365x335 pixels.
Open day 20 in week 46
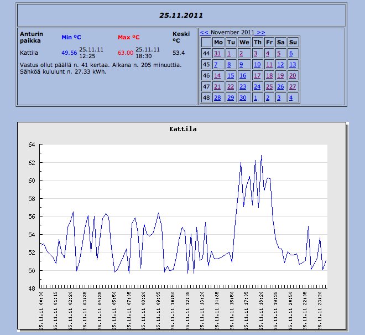point(293,76)
